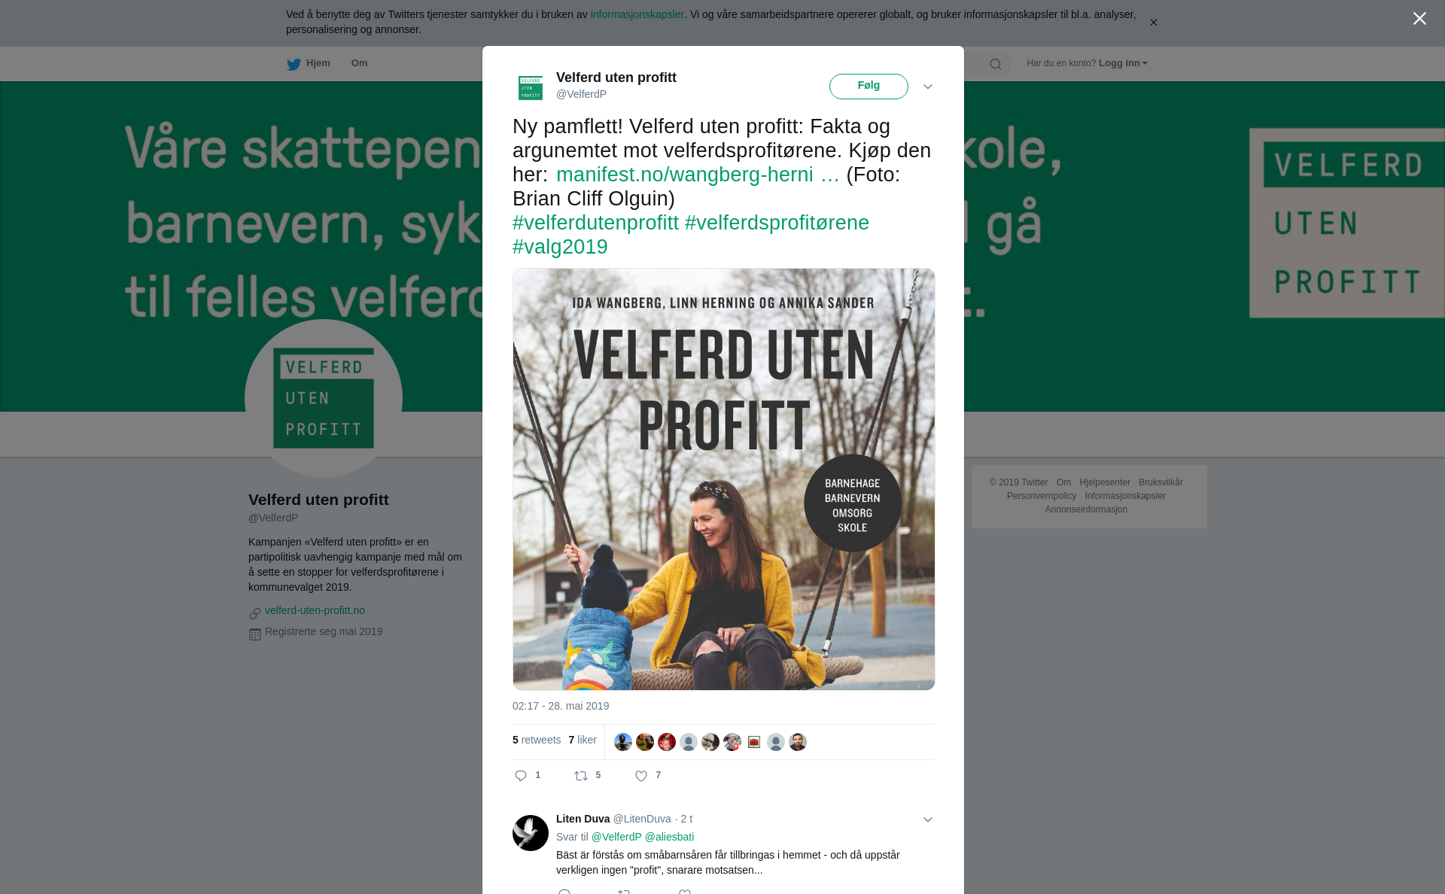The height and width of the screenshot is (894, 1445).
Task: Dismiss the cookie notice banner
Action: point(1153,23)
